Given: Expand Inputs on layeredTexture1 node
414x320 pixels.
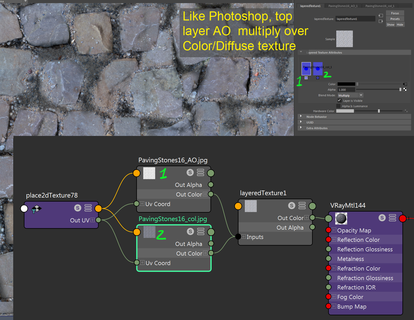Looking at the screenshot, I should [x=244, y=236].
